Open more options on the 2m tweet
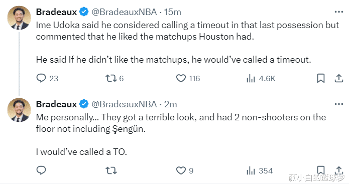The height and width of the screenshot is (187, 349). tap(339, 104)
